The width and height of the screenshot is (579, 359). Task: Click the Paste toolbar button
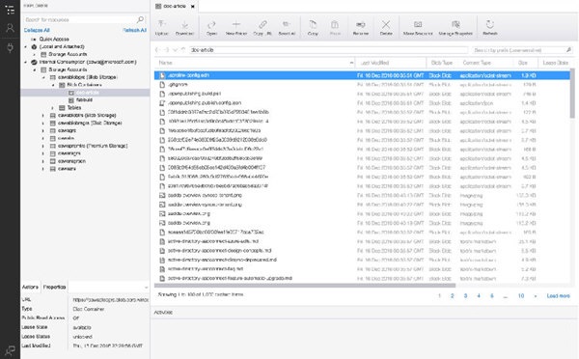[335, 28]
